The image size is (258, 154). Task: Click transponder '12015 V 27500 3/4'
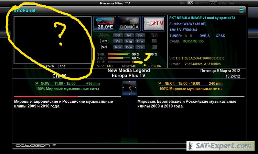click(x=183, y=30)
